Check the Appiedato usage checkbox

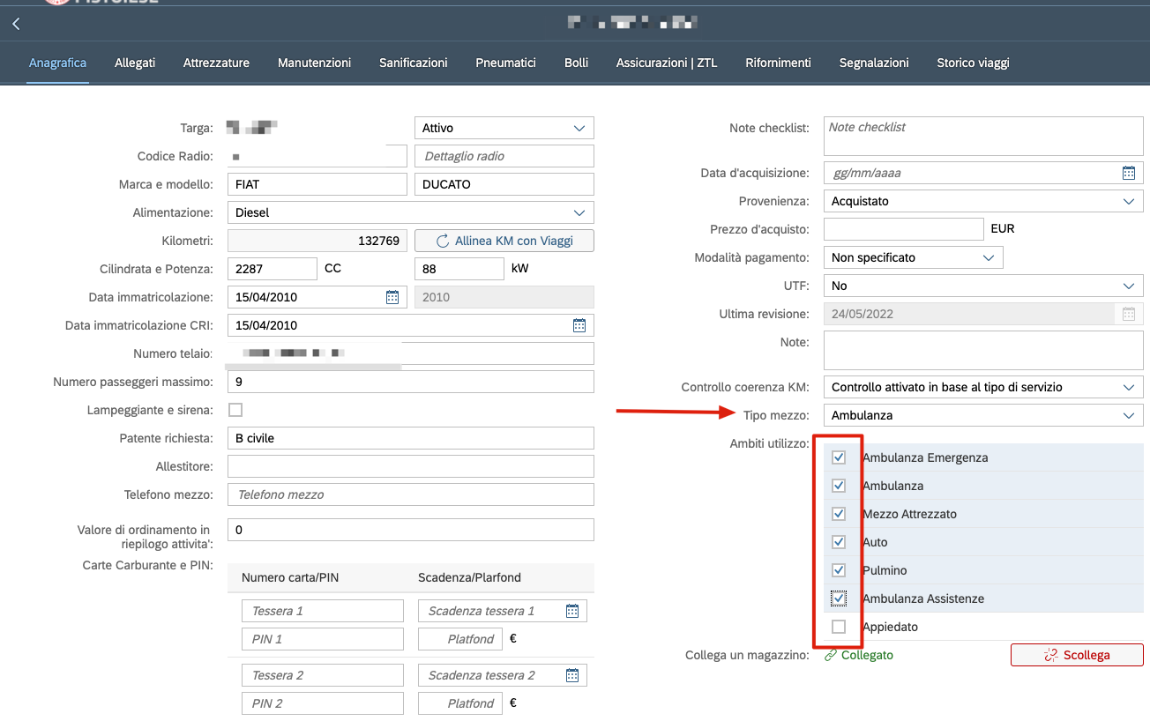(x=839, y=627)
